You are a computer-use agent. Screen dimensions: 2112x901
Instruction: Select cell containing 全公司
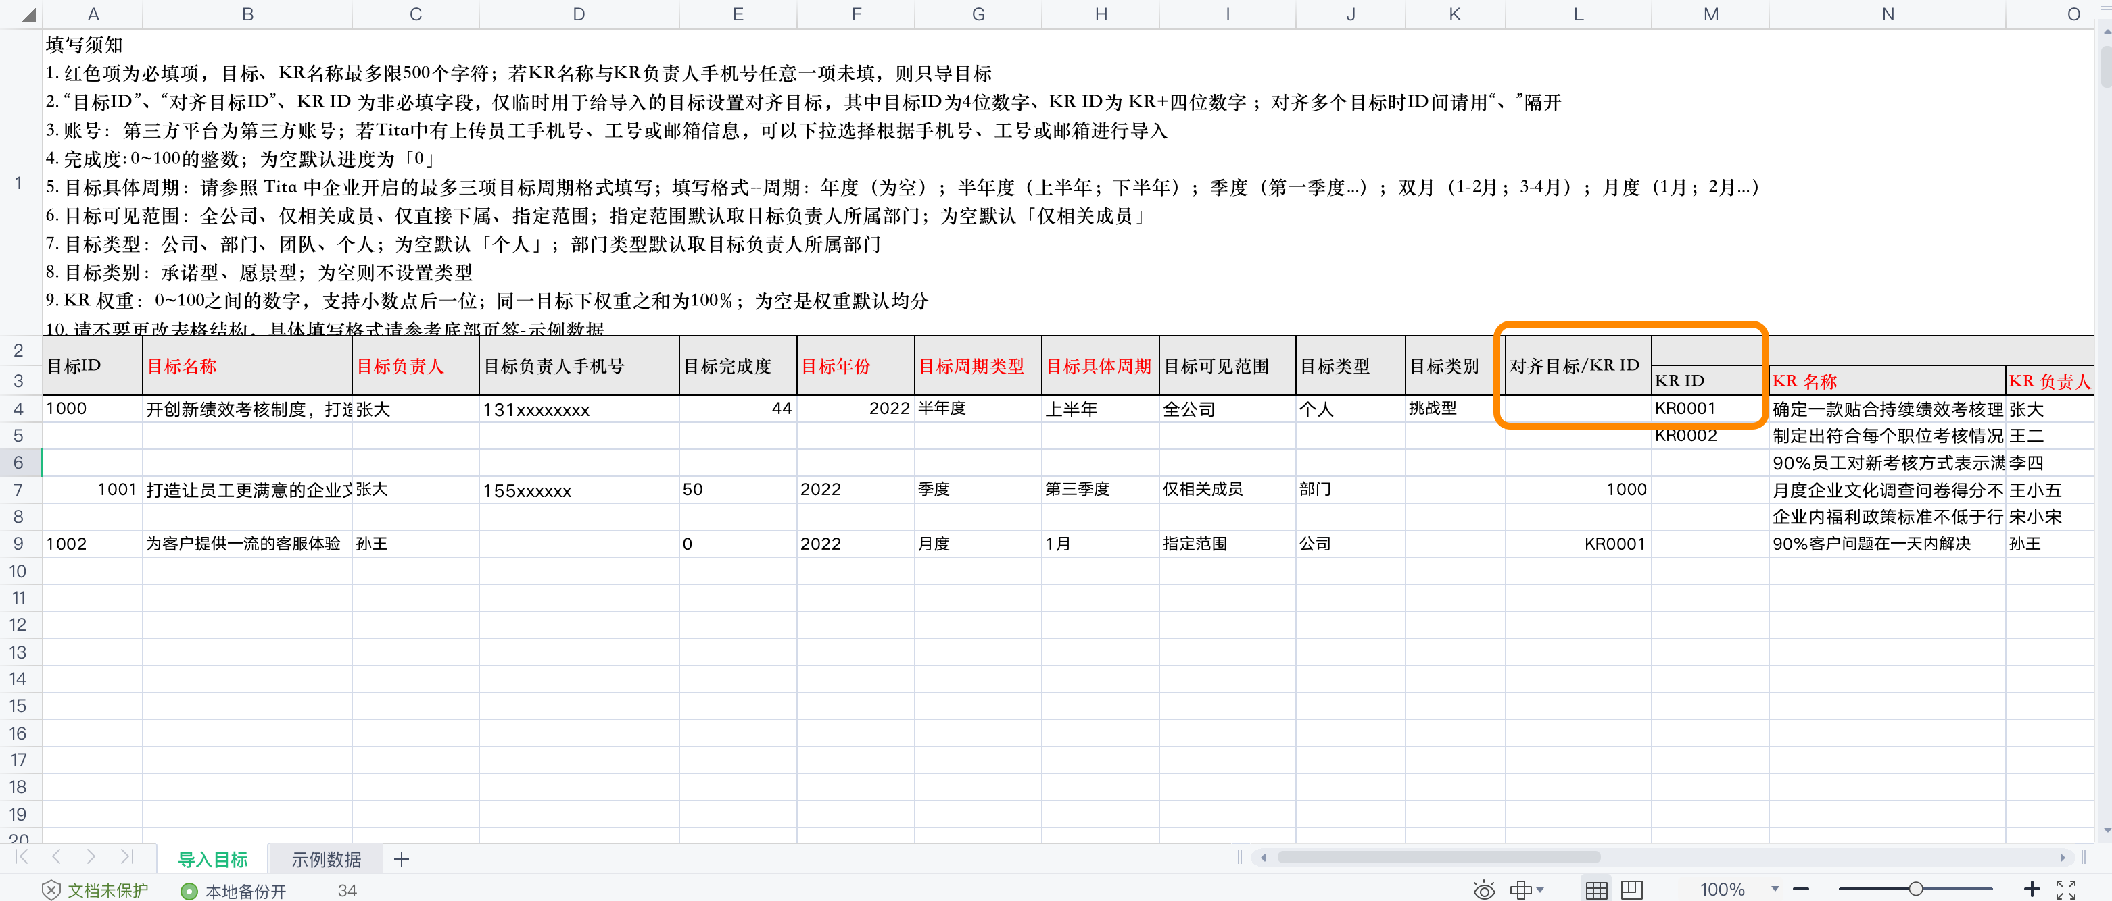point(1227,409)
